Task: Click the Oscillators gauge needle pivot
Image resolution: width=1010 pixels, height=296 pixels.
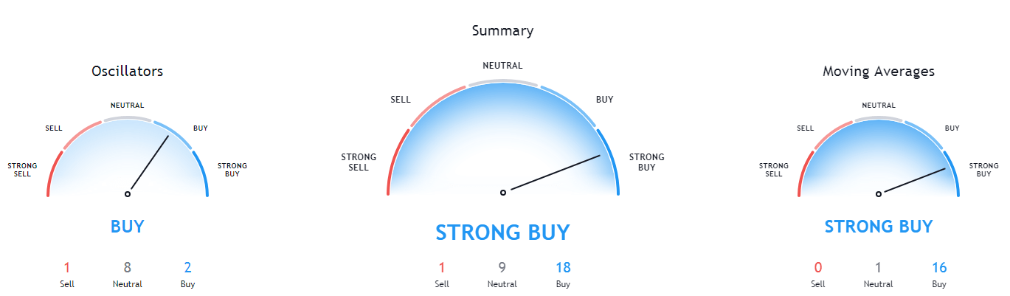Action: coord(128,194)
